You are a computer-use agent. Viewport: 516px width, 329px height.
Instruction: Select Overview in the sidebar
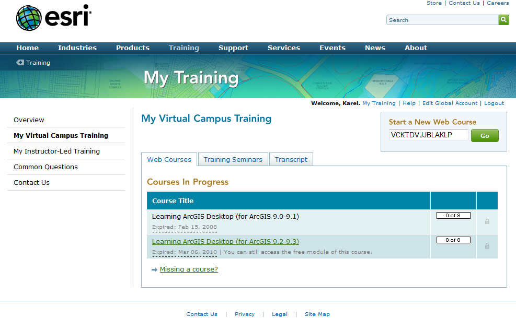[x=29, y=120]
